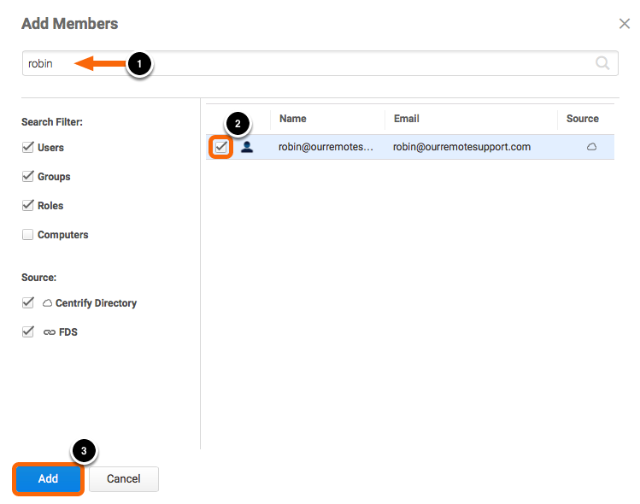Screen dimensions: 640x504
Task: Sort by the Name column header
Action: click(x=292, y=119)
